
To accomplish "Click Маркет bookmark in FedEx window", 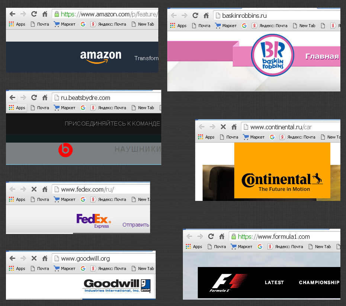I will [x=64, y=199].
